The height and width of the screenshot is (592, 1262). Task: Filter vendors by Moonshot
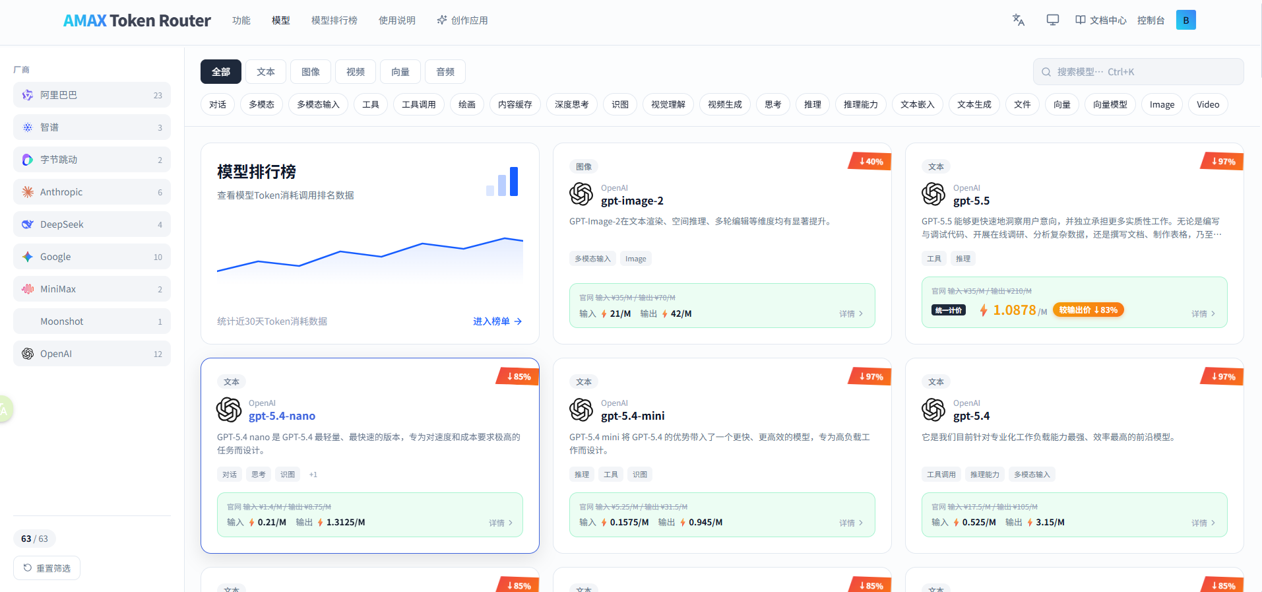point(92,321)
